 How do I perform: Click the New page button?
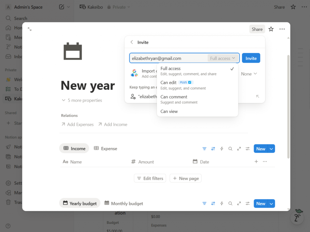point(186,178)
